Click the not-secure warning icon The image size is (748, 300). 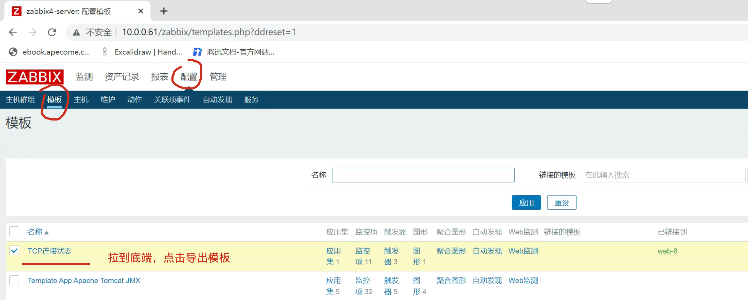(76, 32)
